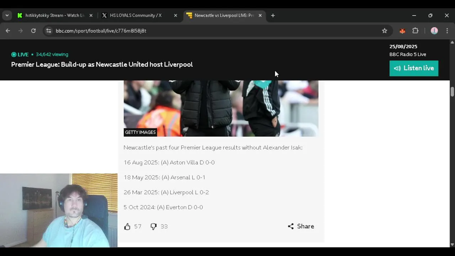Click the 25/08/2025 date text
The height and width of the screenshot is (256, 455).
[x=403, y=47]
